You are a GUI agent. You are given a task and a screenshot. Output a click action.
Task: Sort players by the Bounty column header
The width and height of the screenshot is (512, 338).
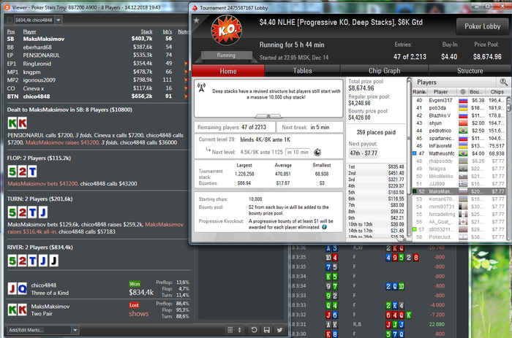point(475,92)
